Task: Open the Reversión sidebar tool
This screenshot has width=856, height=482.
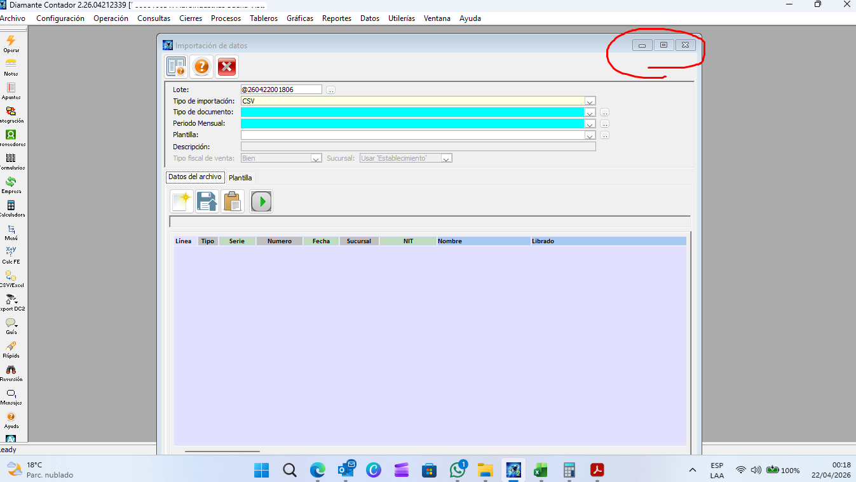Action: (x=11, y=370)
